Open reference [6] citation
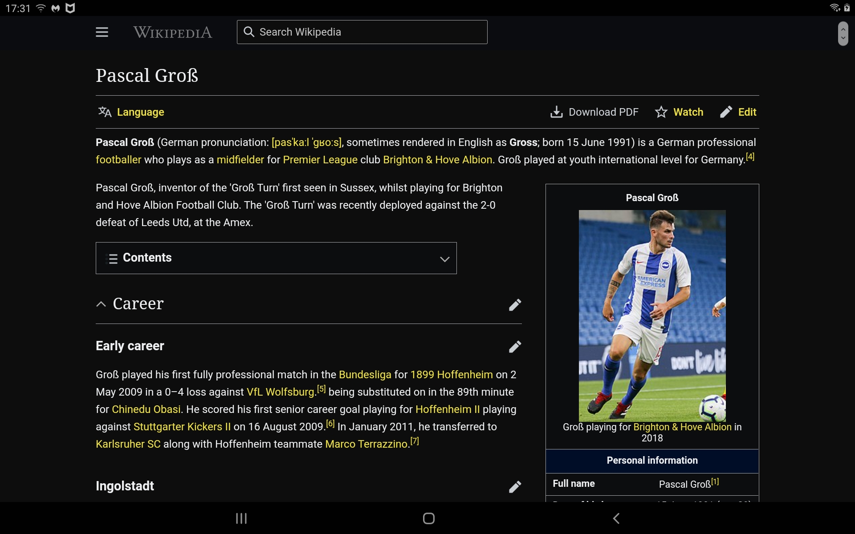 pos(330,424)
